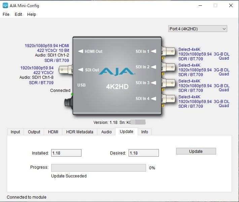Switch to the Input tab

point(15,132)
